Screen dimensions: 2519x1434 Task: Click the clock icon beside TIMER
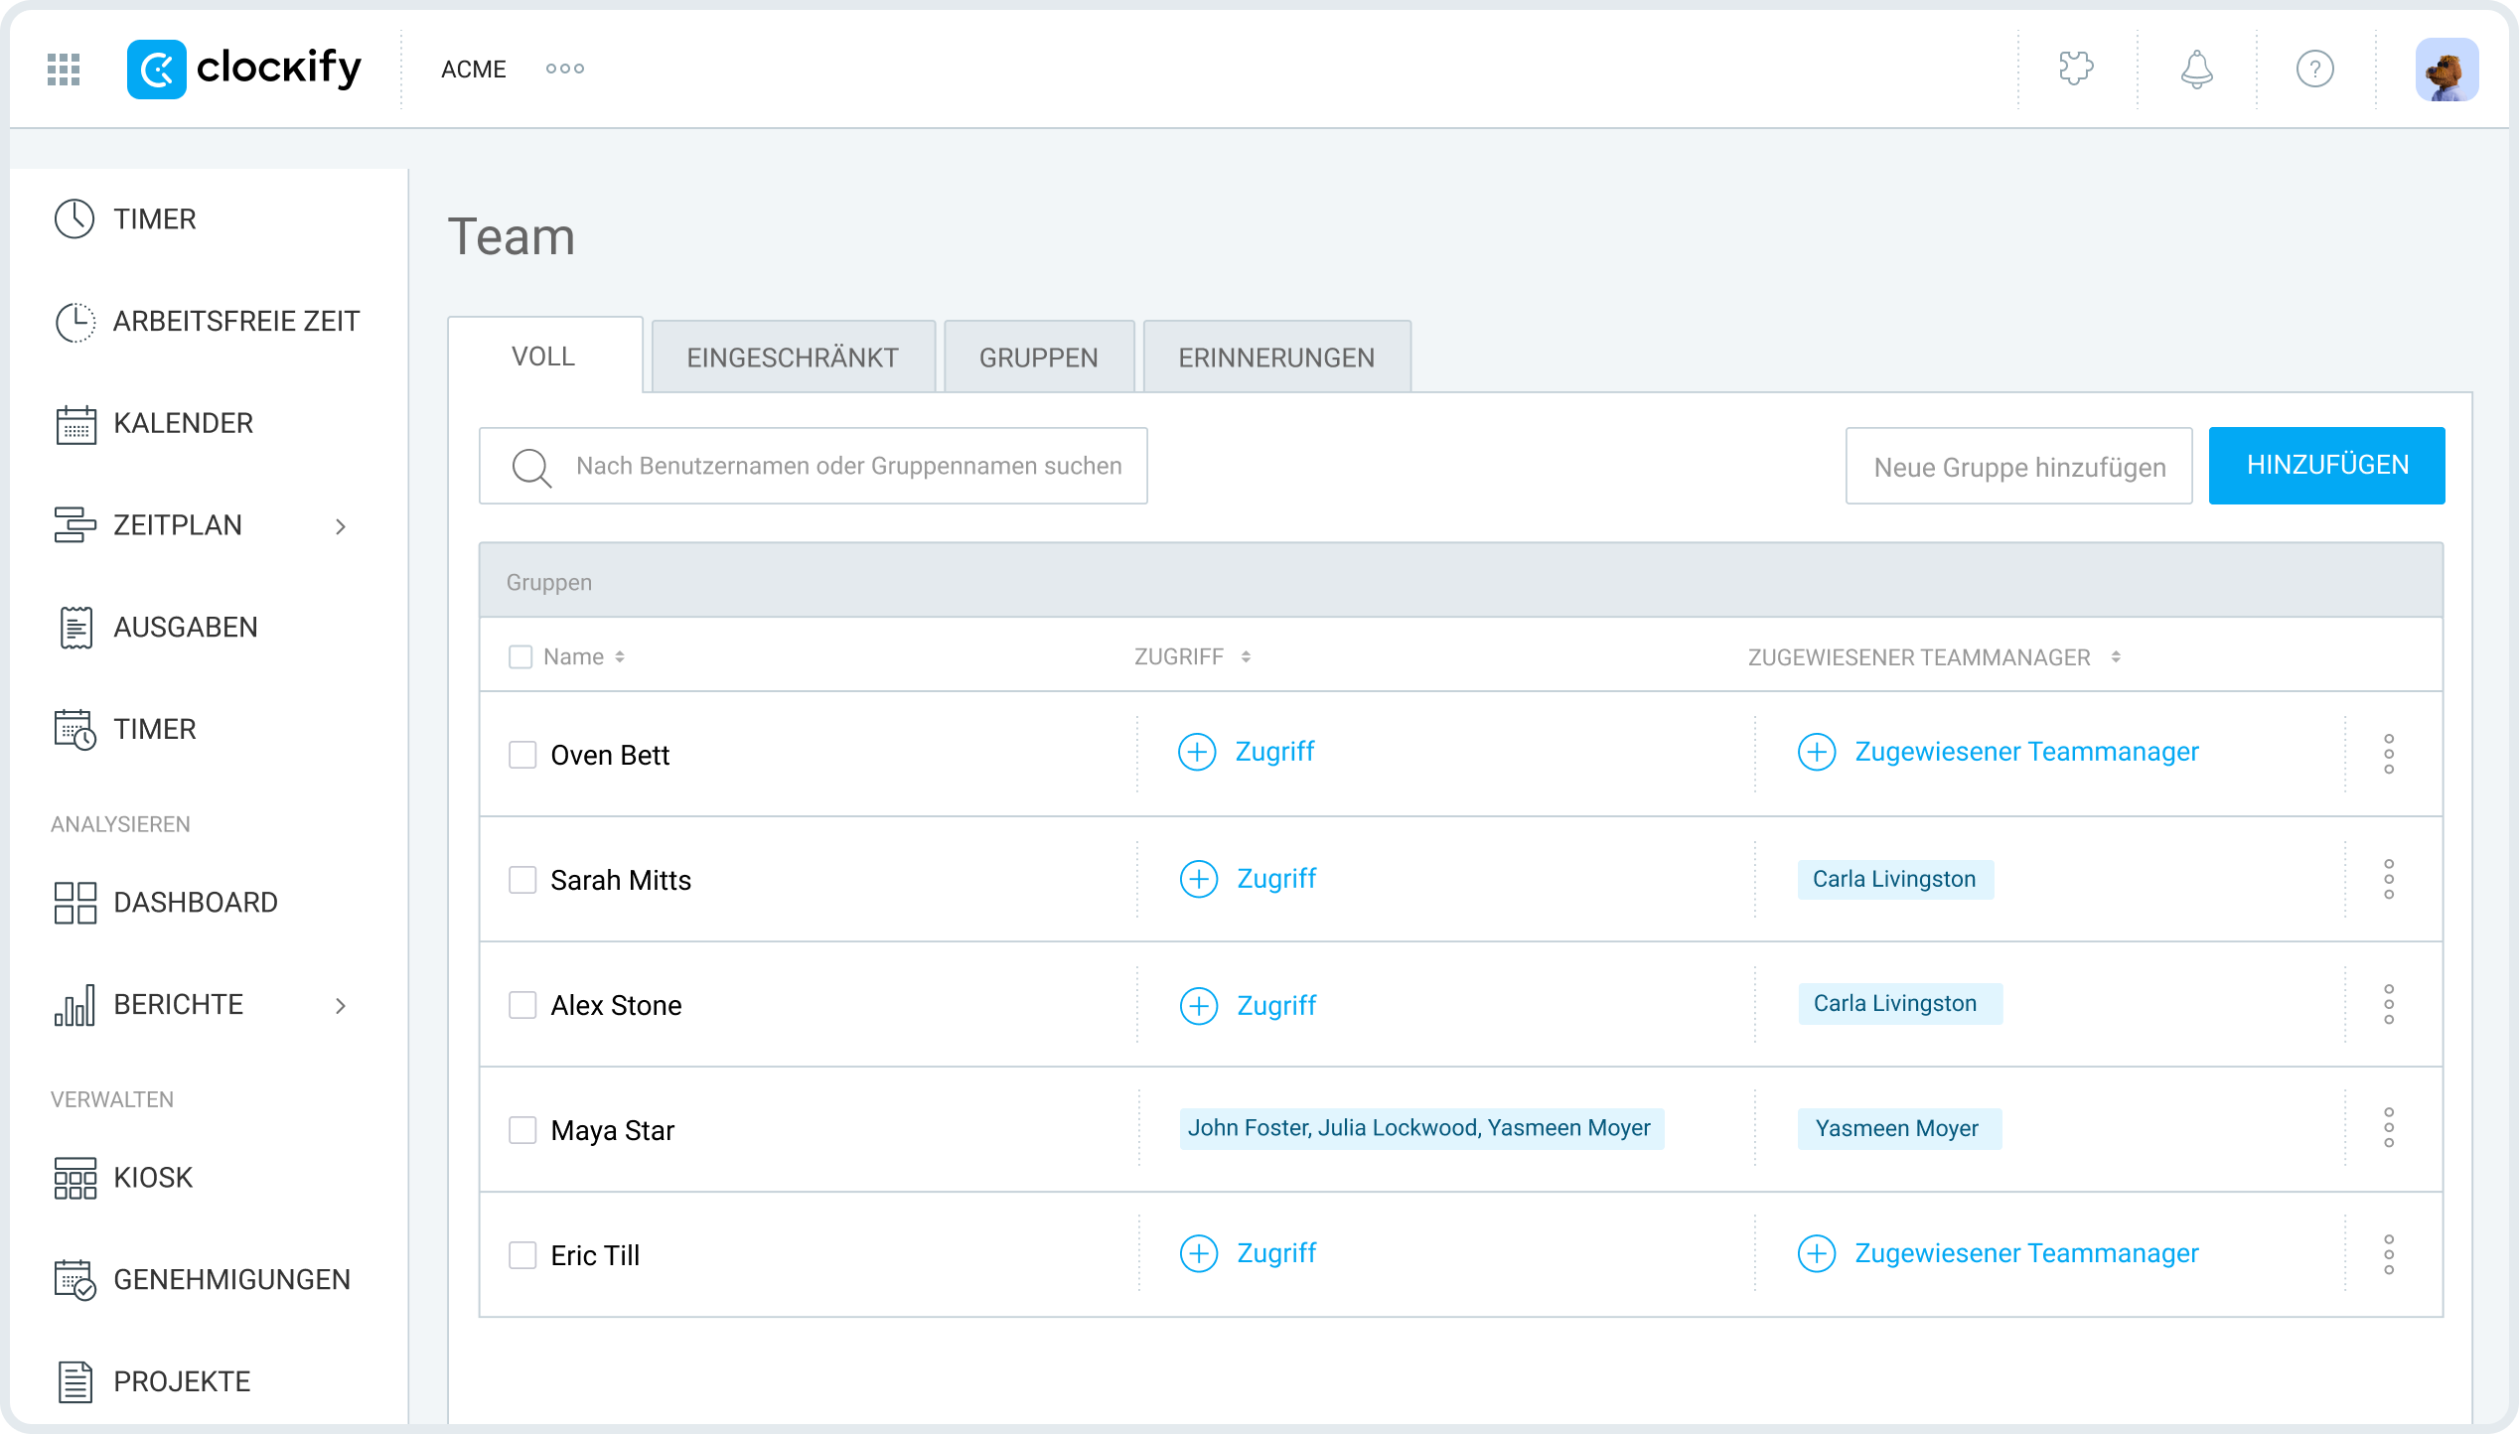point(74,218)
